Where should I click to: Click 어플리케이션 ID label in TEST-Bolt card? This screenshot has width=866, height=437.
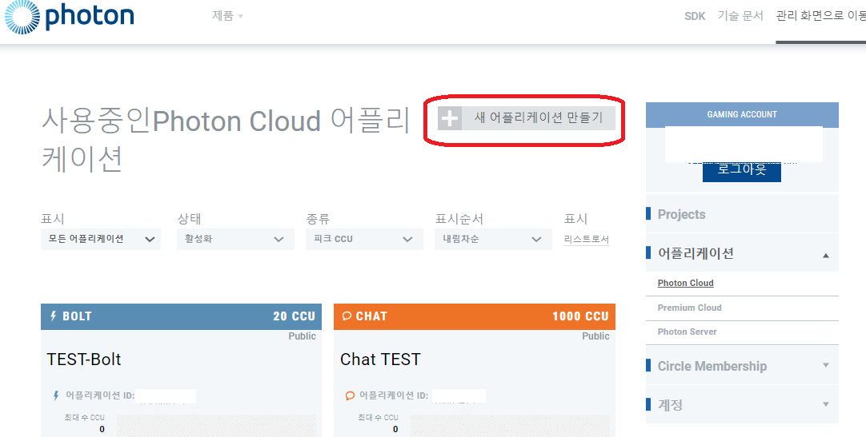coord(100,395)
